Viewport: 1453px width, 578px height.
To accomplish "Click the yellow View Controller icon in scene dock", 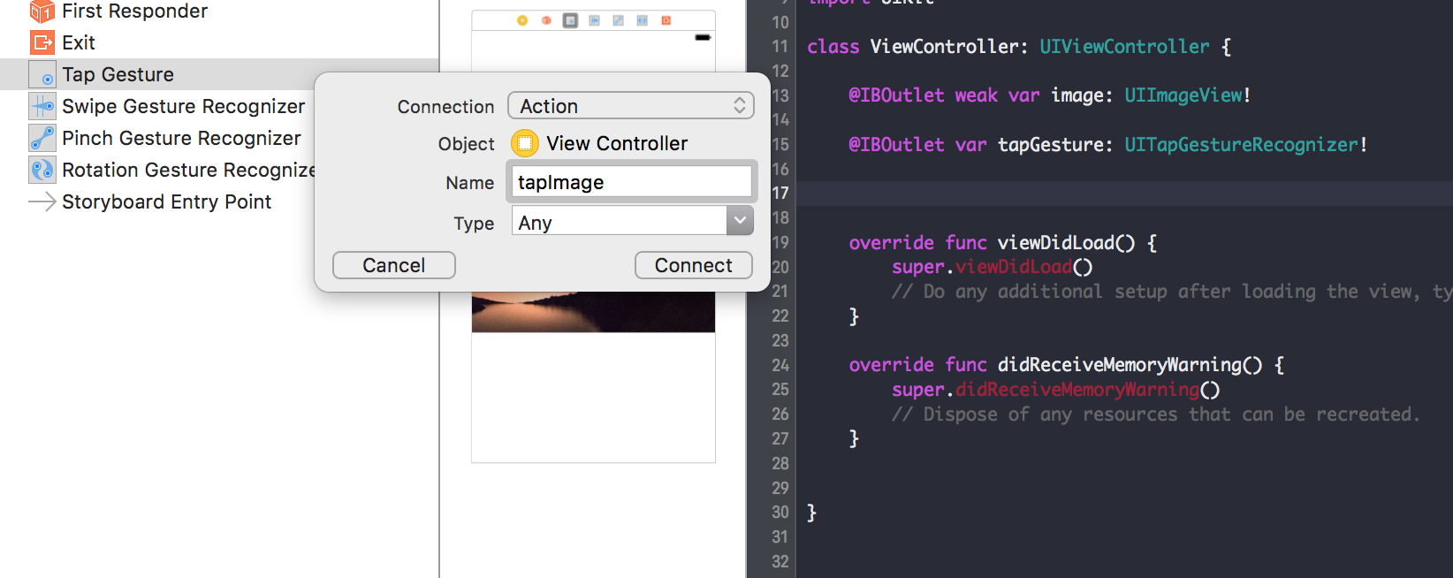I will point(522,20).
